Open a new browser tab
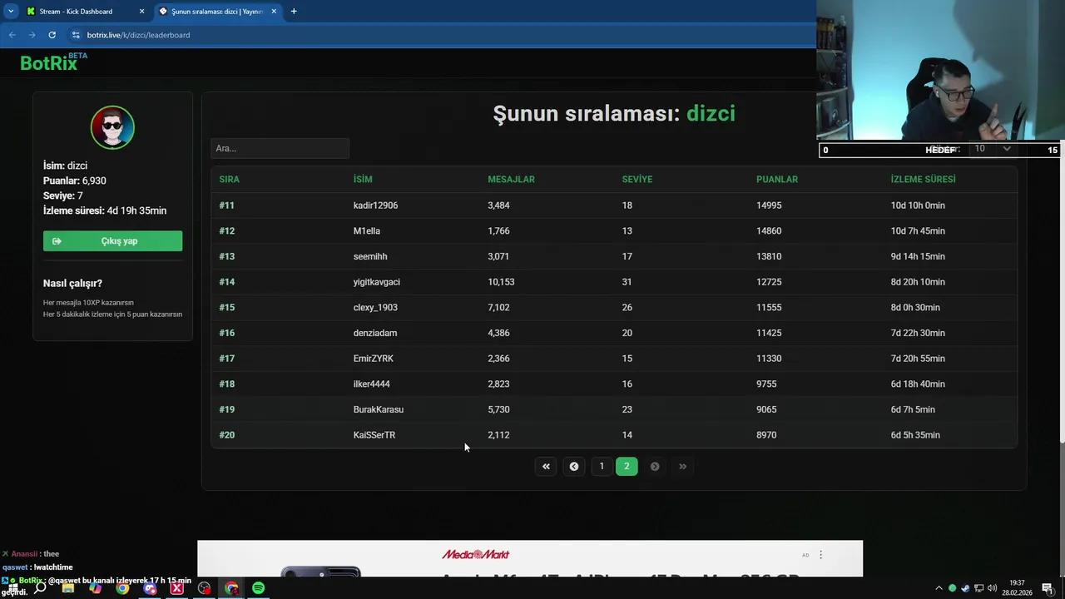Image resolution: width=1065 pixels, height=599 pixels. [x=294, y=12]
